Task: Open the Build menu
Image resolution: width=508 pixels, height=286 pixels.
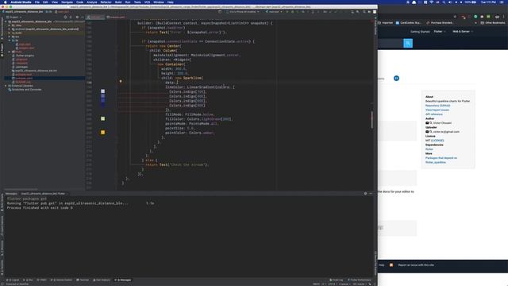Action: point(118,2)
